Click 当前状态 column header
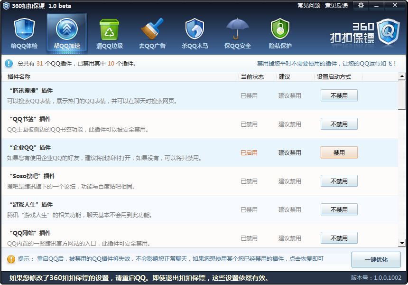The image size is (408, 285). pos(252,76)
